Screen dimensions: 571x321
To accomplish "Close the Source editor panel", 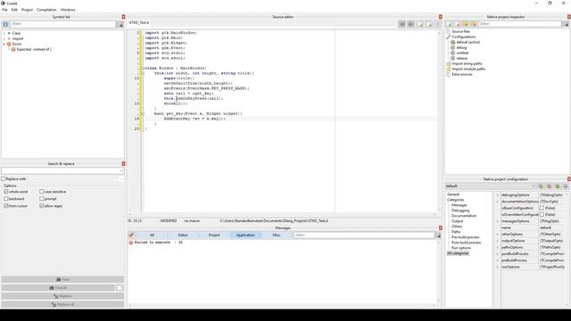I will (441, 17).
